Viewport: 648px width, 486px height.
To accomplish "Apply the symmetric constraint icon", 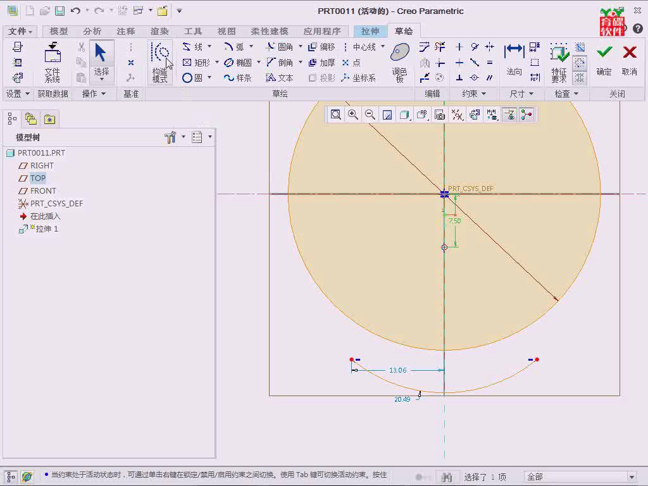I will point(490,47).
